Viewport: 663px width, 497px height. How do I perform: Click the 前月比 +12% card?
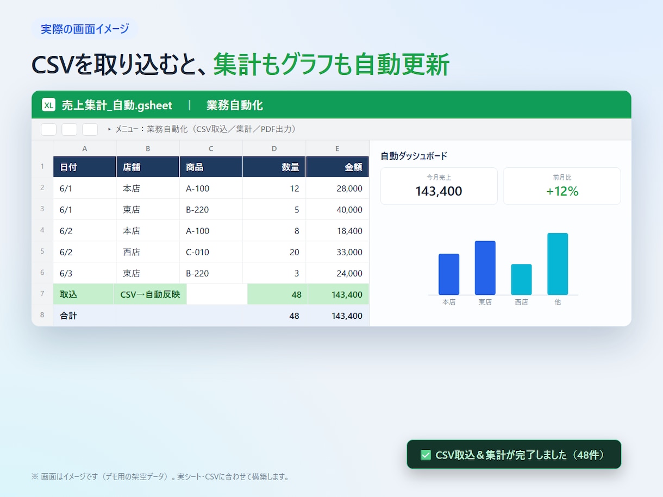pos(562,186)
